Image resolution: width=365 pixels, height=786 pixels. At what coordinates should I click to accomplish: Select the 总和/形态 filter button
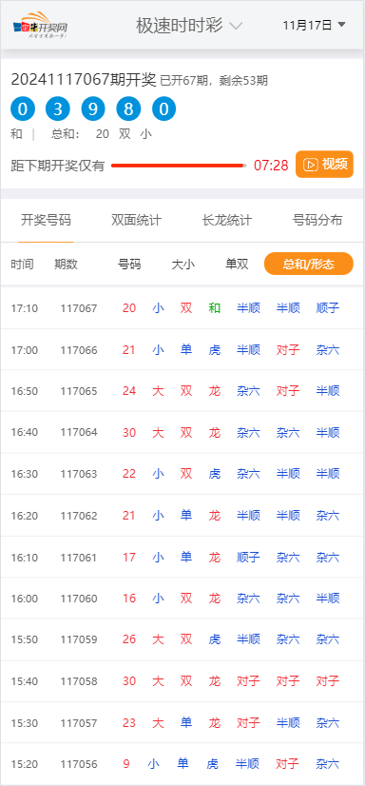tap(308, 264)
